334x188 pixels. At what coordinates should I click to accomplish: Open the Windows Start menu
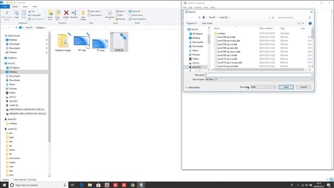pos(4,185)
